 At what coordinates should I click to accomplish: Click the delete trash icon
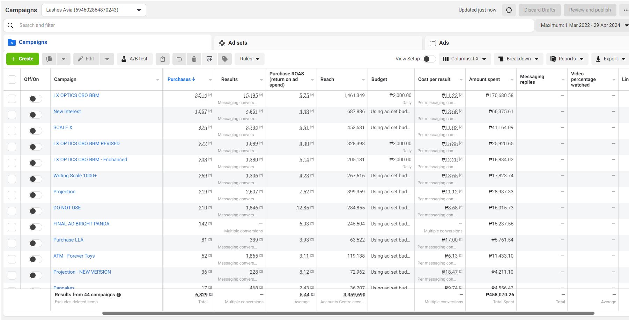(x=194, y=59)
